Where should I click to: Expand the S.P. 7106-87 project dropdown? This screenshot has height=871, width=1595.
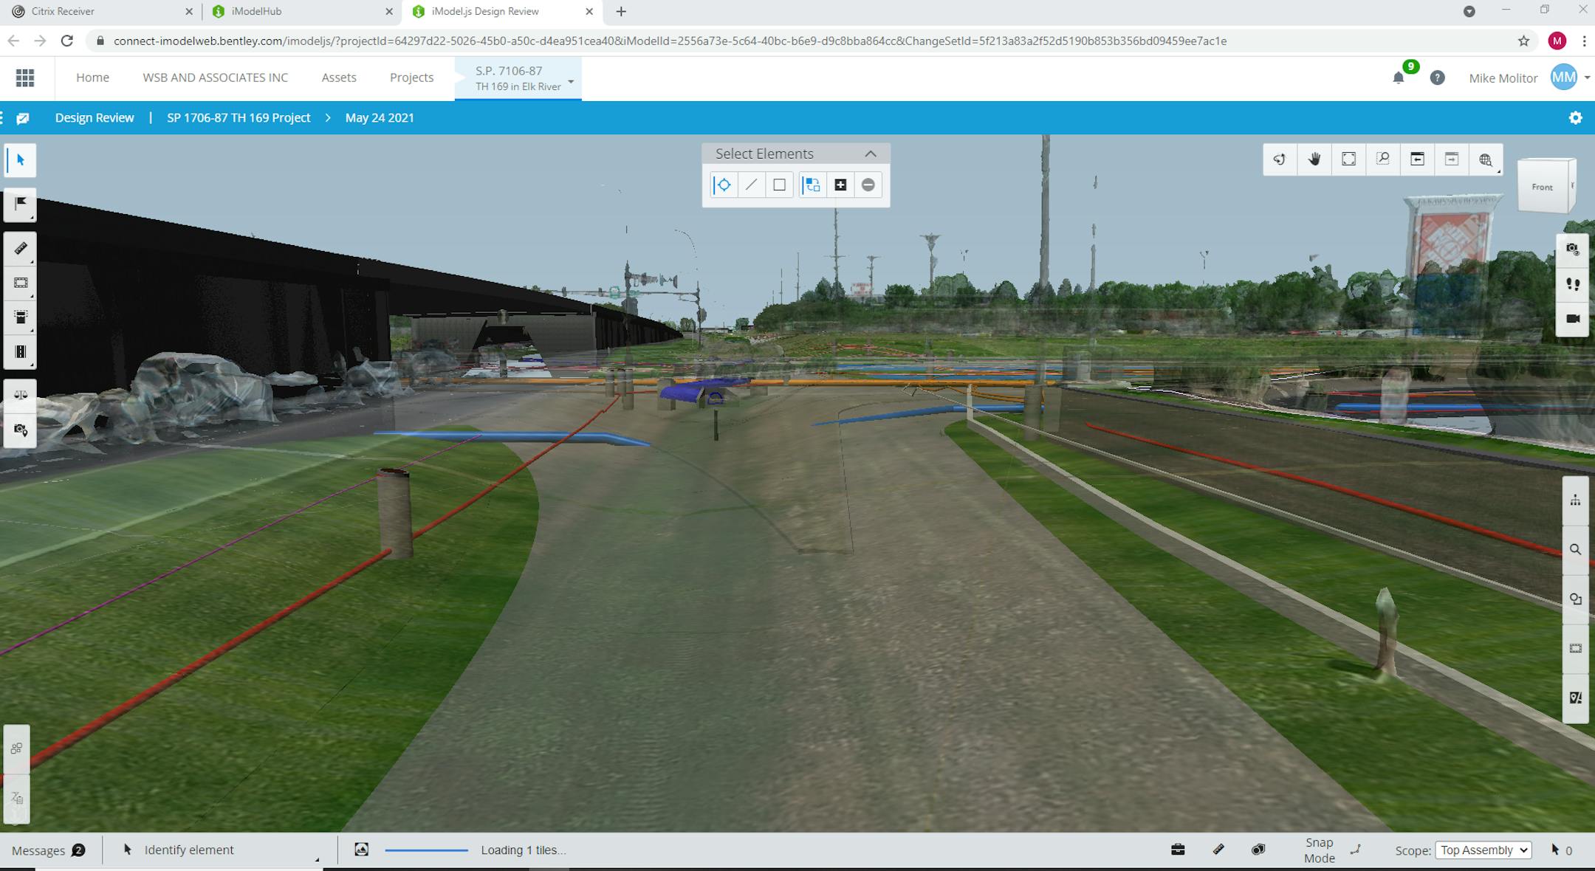point(571,81)
